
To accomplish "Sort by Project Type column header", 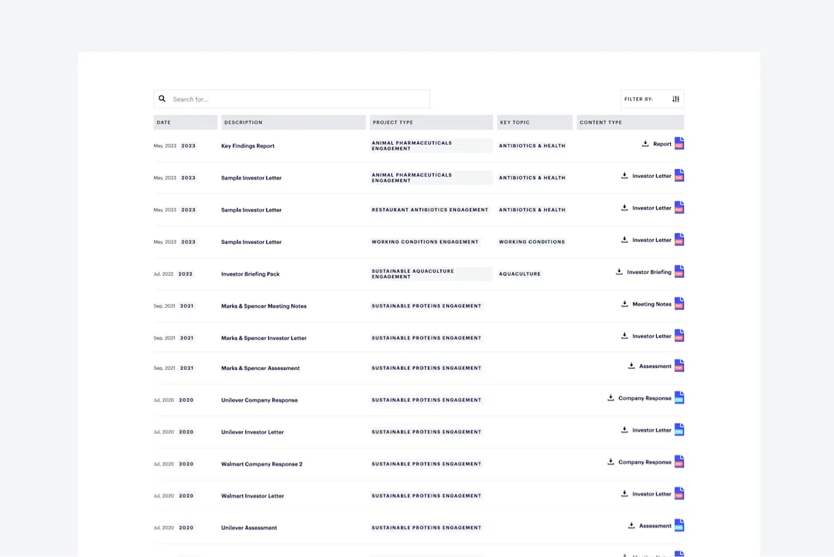I will (431, 122).
